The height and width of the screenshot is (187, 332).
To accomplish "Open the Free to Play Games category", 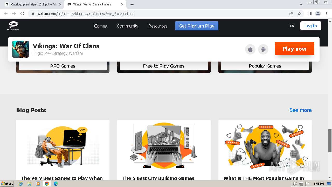I will (x=164, y=66).
